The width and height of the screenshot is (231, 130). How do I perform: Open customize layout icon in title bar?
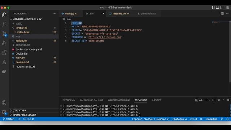228,8
